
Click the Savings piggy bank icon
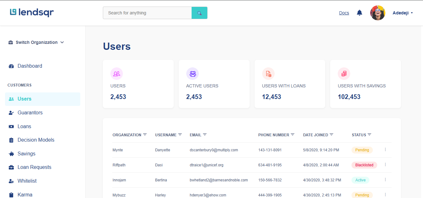(11, 154)
